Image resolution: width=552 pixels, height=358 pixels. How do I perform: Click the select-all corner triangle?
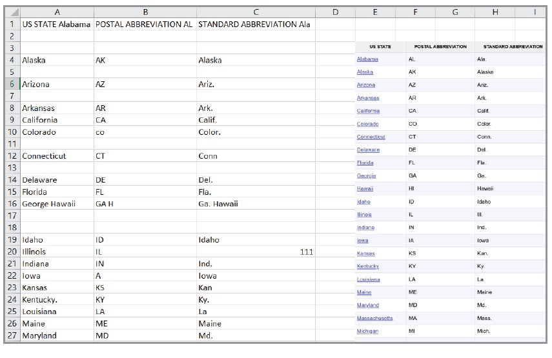(x=13, y=12)
